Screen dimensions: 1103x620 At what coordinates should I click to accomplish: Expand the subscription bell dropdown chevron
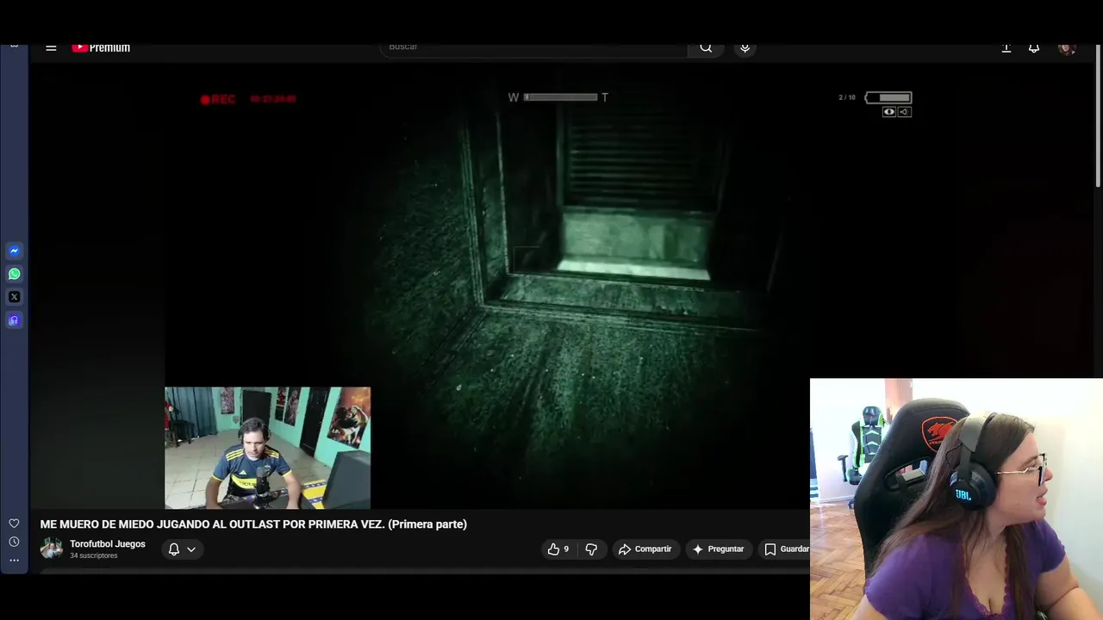tap(191, 549)
